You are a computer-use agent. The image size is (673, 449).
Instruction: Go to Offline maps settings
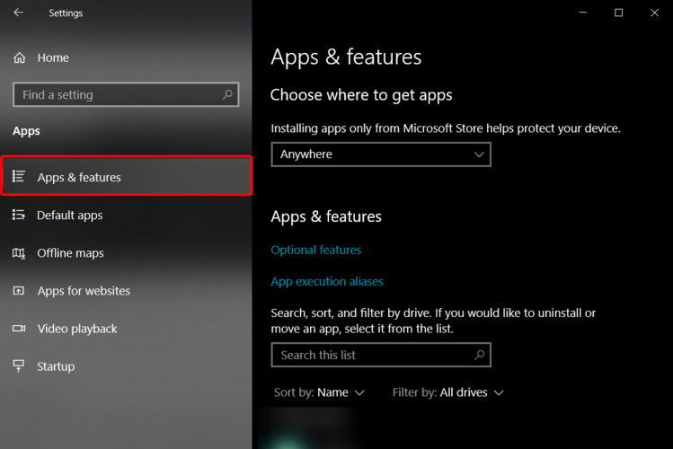click(x=126, y=253)
